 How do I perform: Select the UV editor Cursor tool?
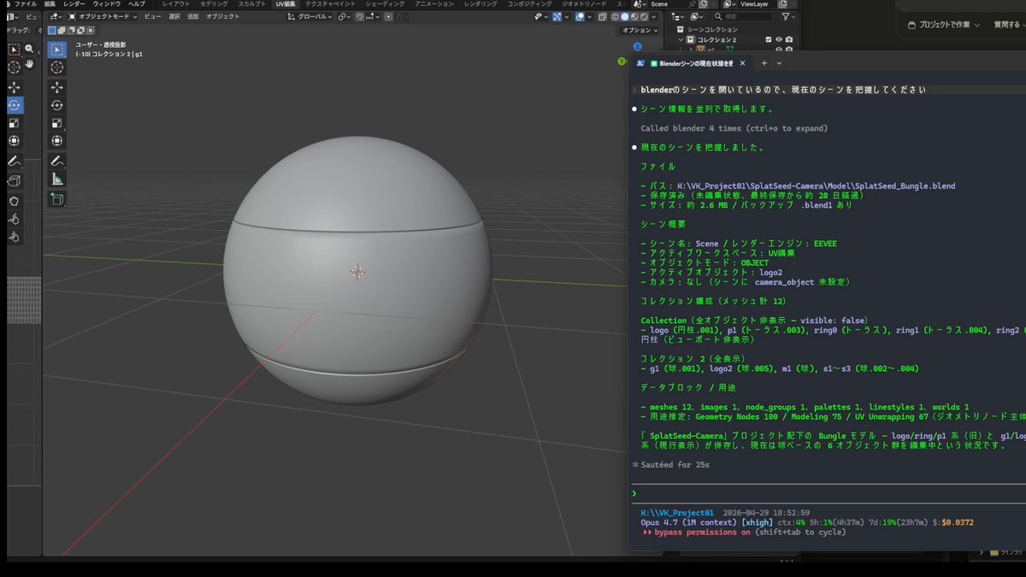[15, 67]
